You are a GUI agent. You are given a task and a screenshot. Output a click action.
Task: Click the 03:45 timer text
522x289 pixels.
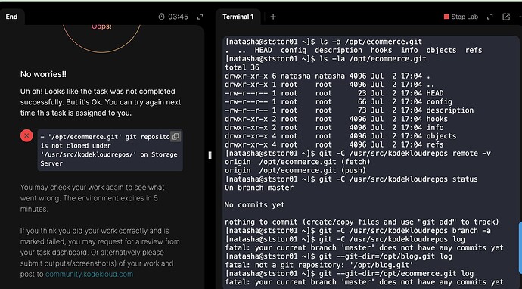click(178, 17)
